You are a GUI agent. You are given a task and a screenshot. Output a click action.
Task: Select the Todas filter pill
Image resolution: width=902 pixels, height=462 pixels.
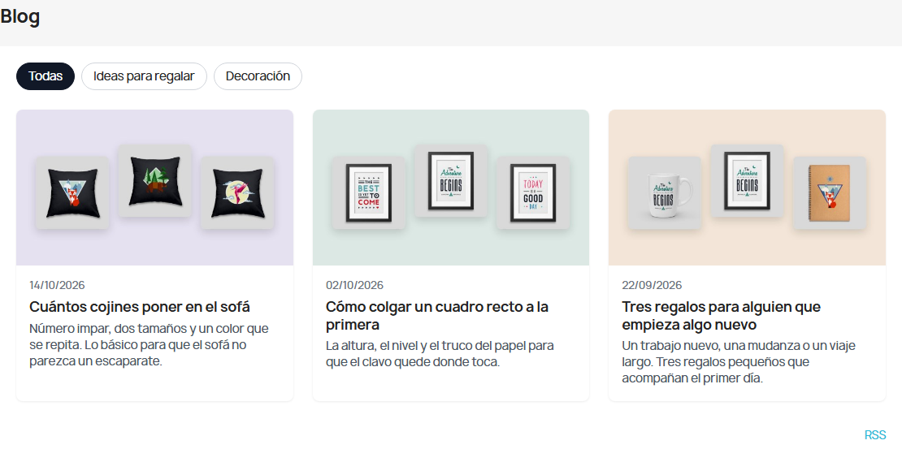click(46, 76)
